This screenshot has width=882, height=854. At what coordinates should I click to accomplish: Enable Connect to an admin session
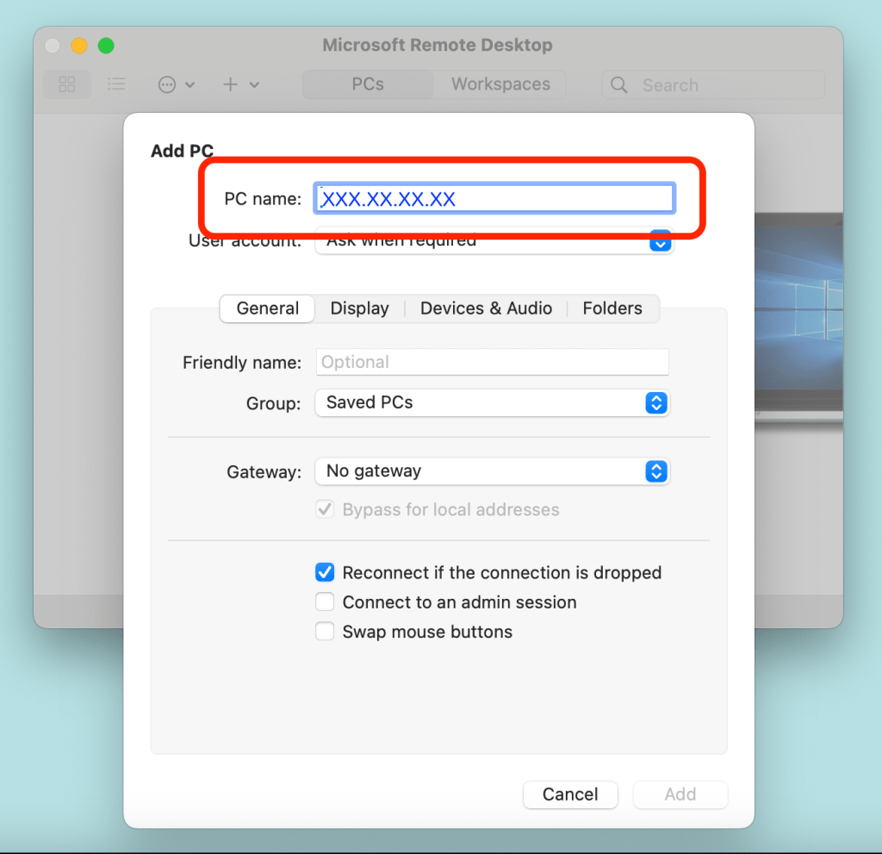[x=325, y=602]
